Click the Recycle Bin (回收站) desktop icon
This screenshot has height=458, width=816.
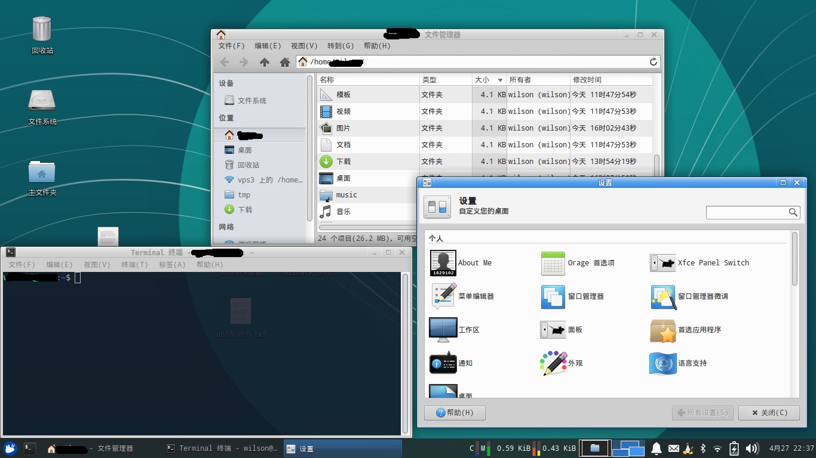coord(42,35)
